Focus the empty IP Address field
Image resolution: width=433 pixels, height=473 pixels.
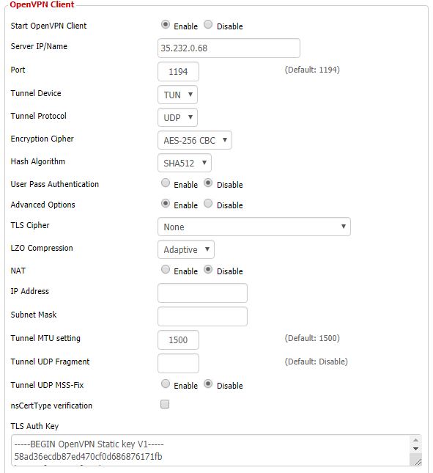tap(202, 293)
